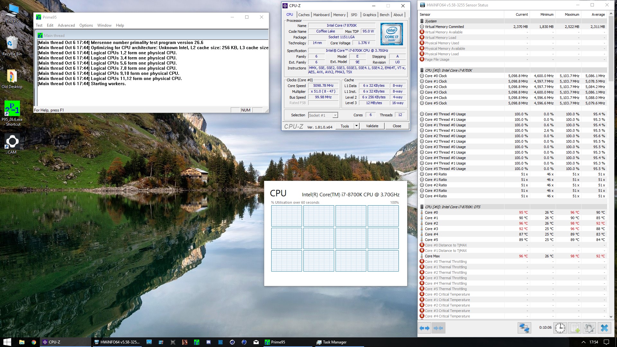617x347 pixels.
Task: Switch to HWiNFO64 taskbar button
Action: tap(117, 342)
